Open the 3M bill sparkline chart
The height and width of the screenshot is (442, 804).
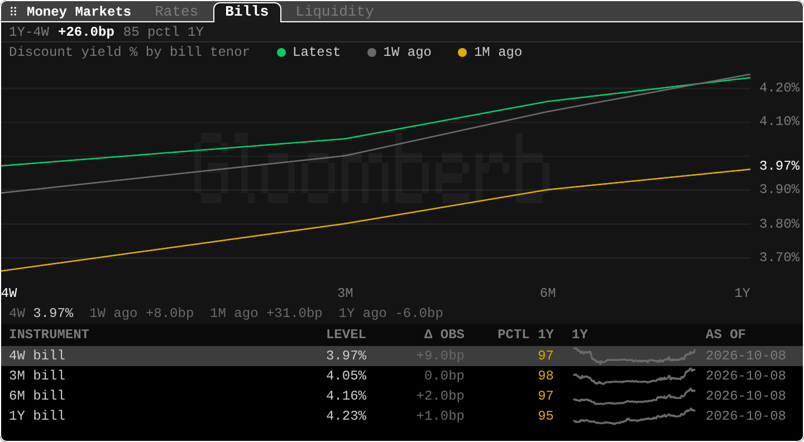tap(634, 376)
